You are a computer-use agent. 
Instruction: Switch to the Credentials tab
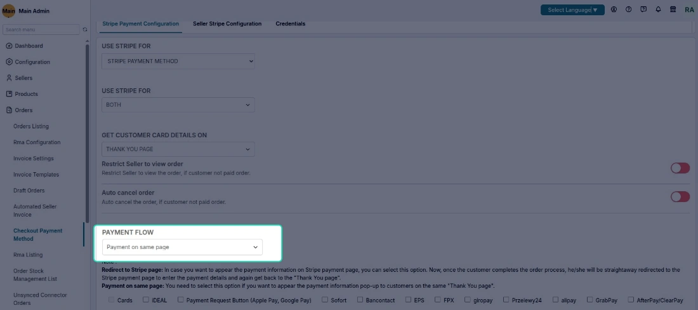coord(290,24)
